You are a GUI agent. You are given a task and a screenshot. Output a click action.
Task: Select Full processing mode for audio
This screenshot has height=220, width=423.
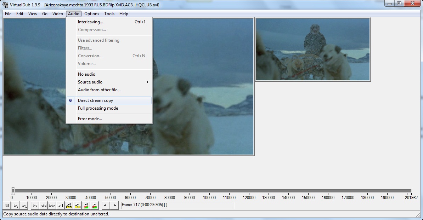tap(109, 108)
